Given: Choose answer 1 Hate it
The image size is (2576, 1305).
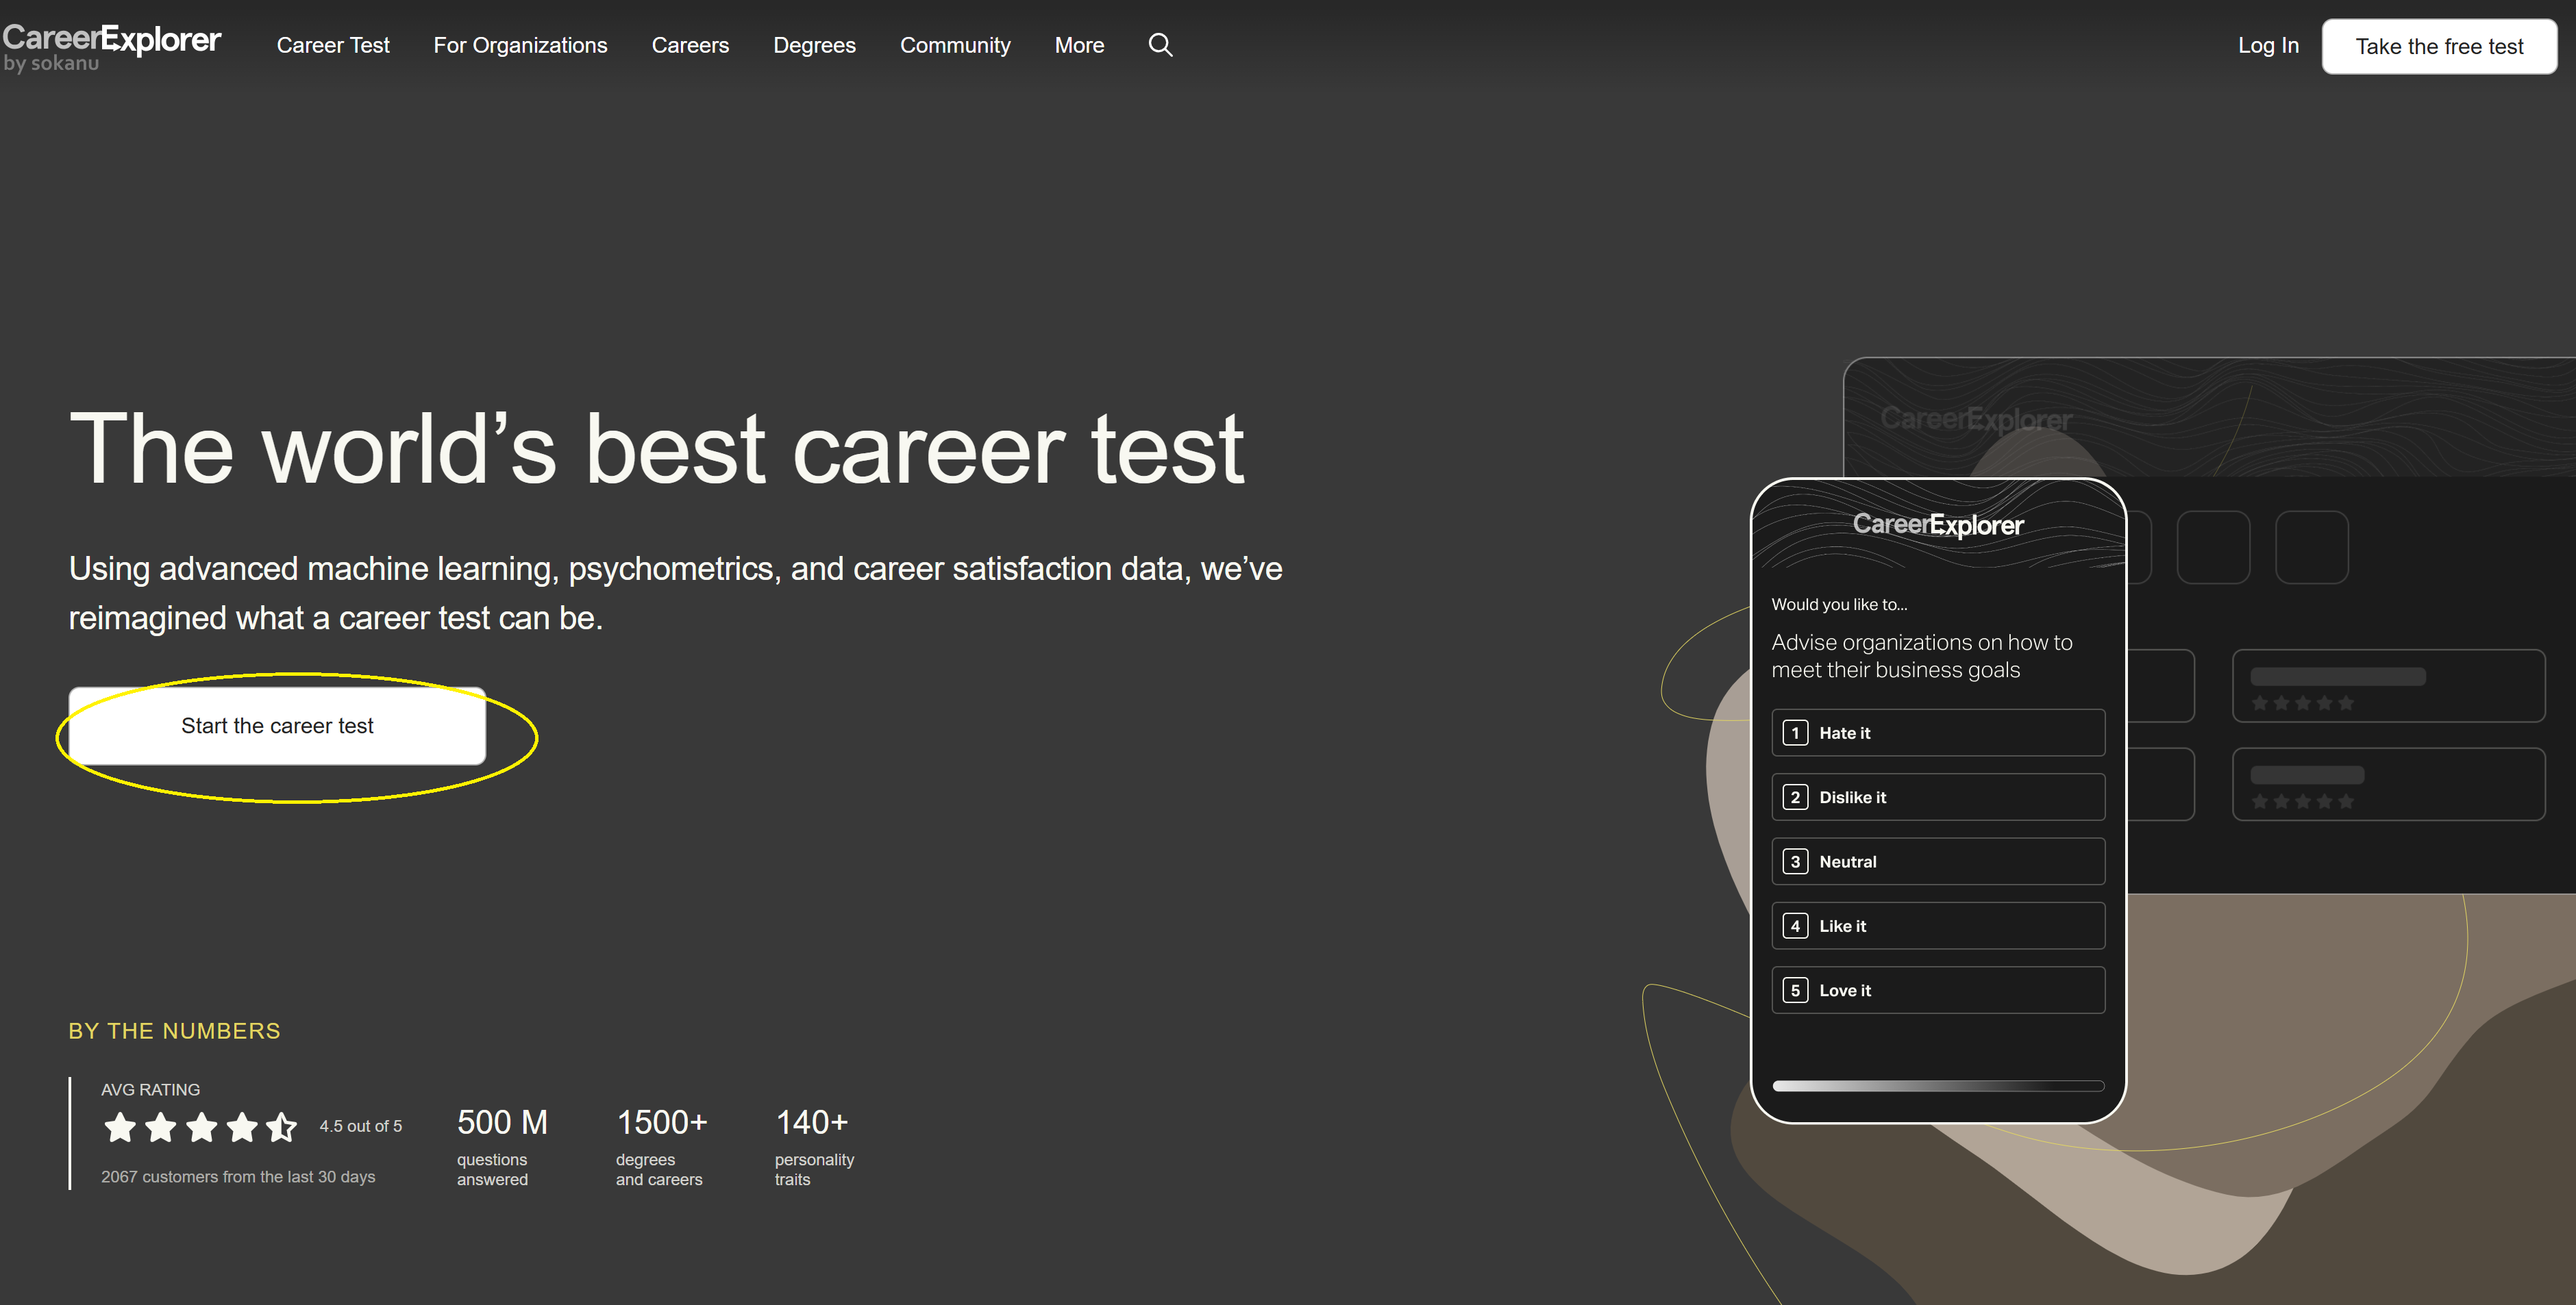Looking at the screenshot, I should click(1938, 733).
